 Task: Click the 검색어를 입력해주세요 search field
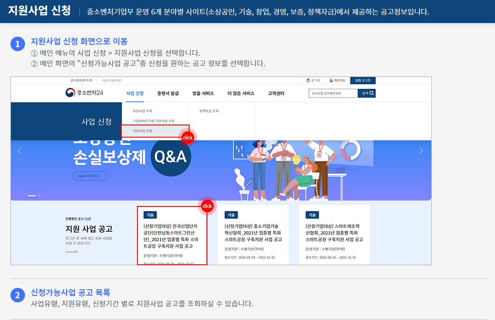(333, 93)
